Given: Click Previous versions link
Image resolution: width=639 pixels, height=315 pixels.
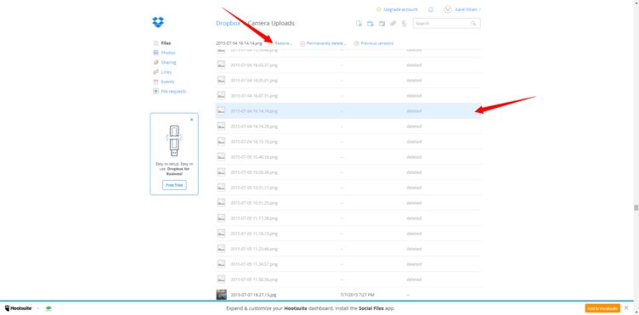Looking at the screenshot, I should pyautogui.click(x=377, y=43).
